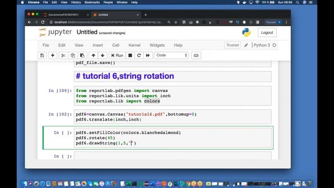Click the kernel idle circle indicator
This screenshot has width=334, height=188.
tap(275, 45)
